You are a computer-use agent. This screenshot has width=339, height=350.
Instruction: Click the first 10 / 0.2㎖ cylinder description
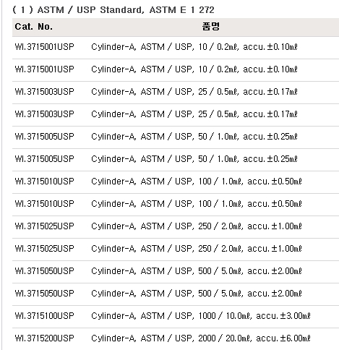194,47
